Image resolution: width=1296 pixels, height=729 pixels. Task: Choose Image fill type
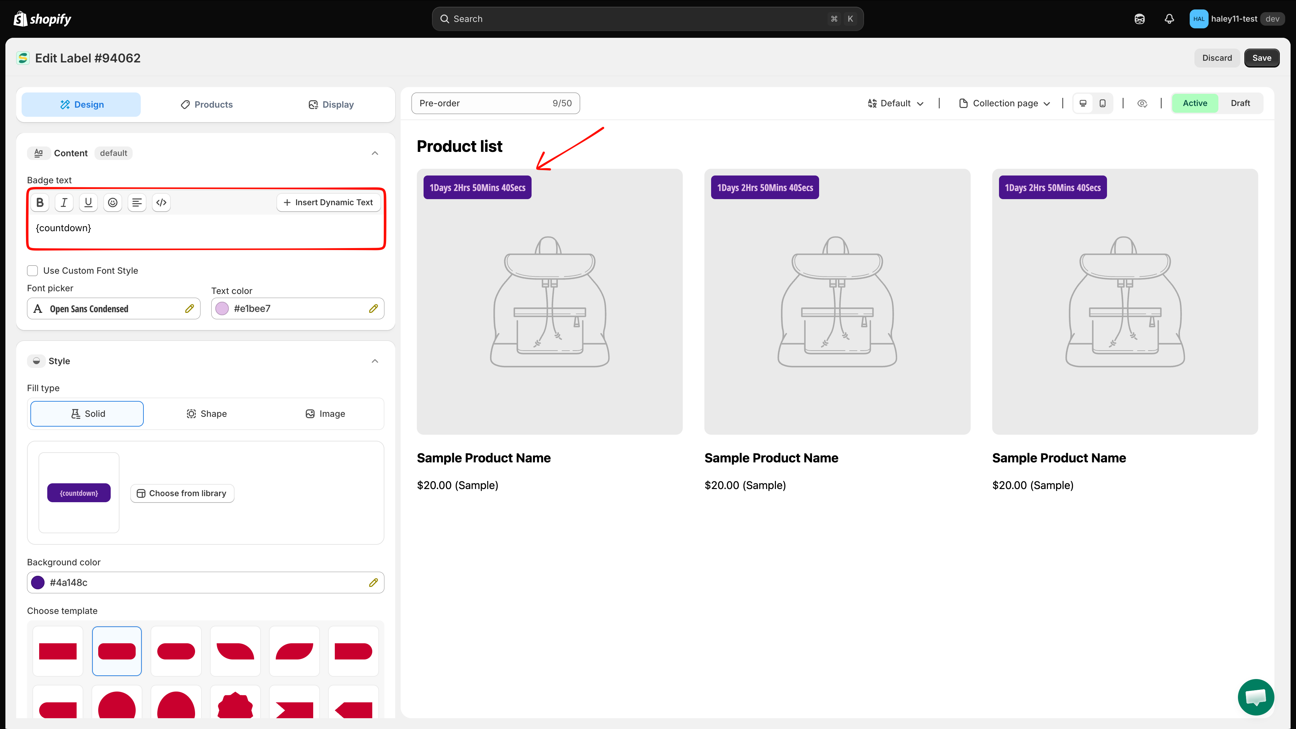[325, 413]
